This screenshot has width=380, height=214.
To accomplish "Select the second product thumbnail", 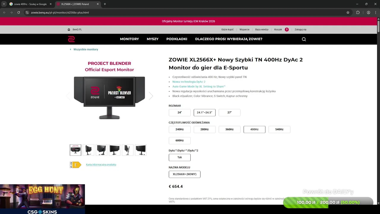I will point(88,150).
